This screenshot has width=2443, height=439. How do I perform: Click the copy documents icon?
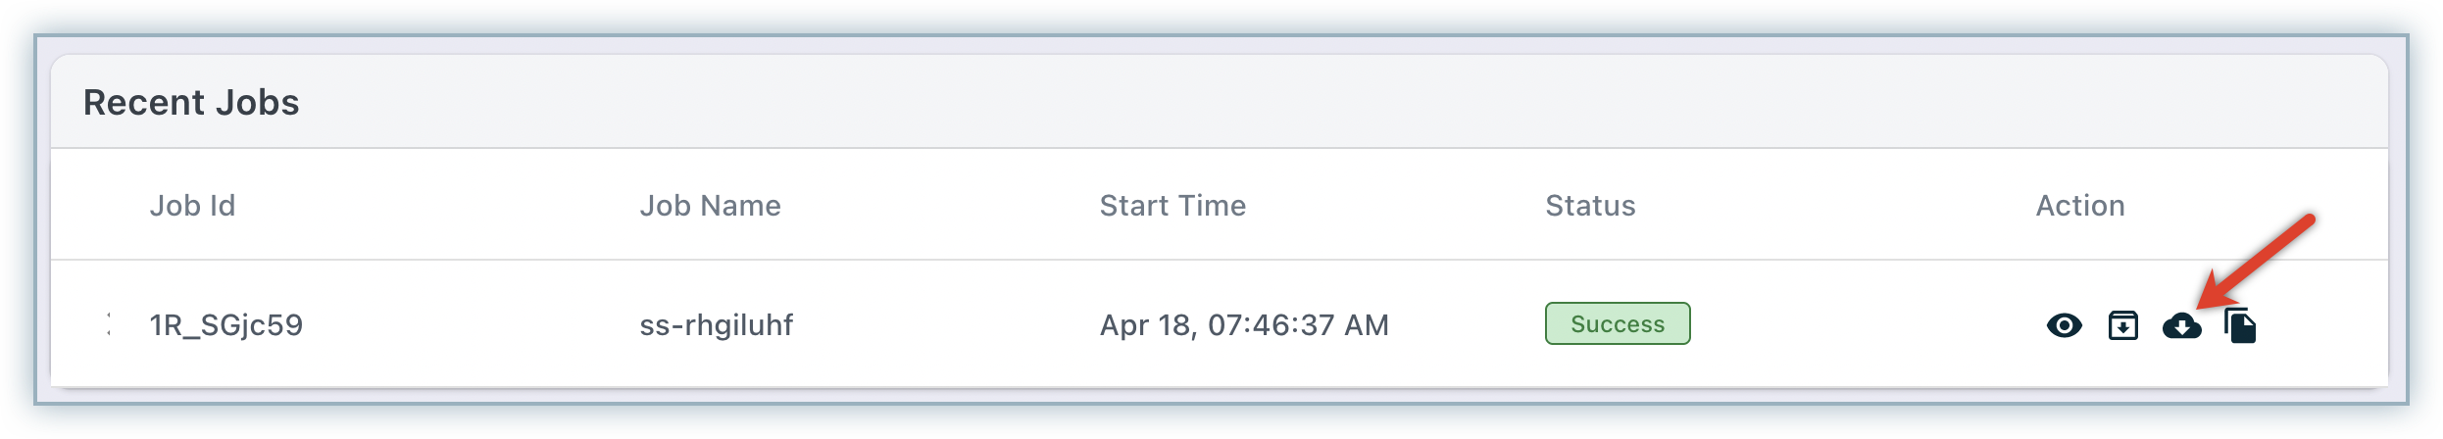pos(2240,325)
